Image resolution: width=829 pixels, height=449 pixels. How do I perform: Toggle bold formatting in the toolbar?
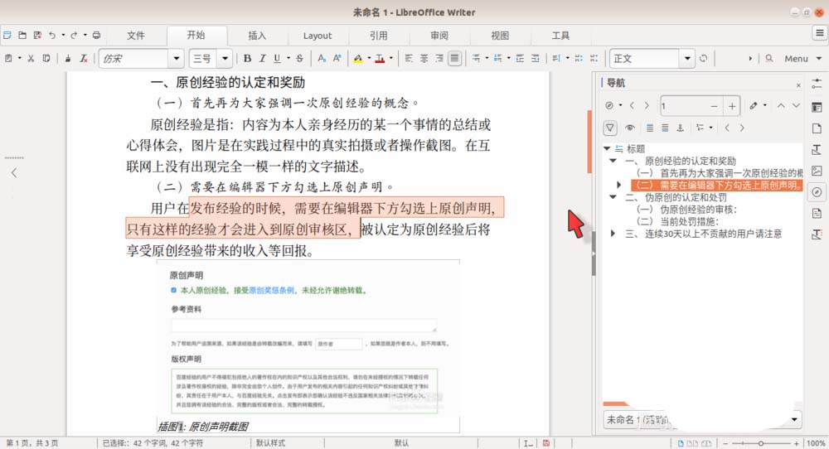pos(247,59)
